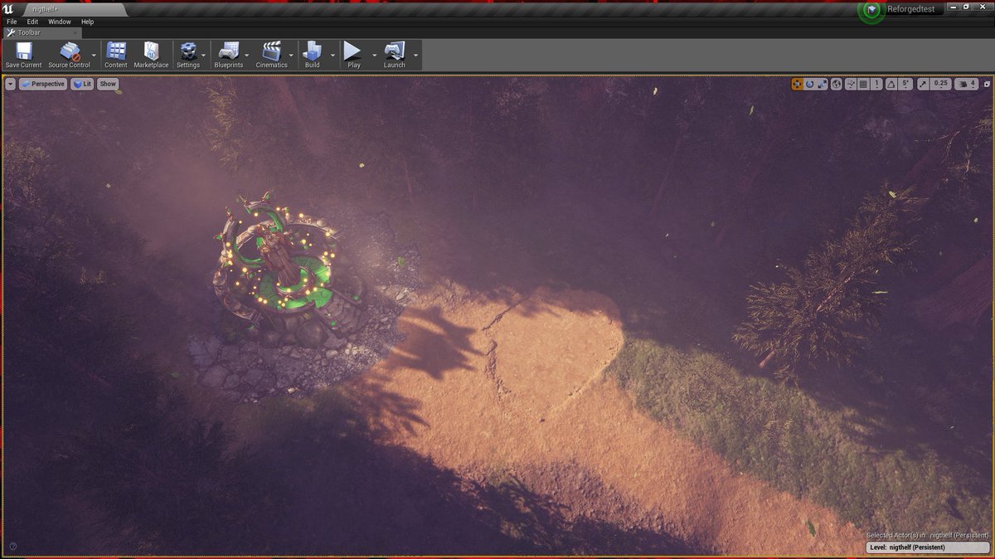Click the Settings gear icon
The width and height of the screenshot is (995, 559).
188,51
